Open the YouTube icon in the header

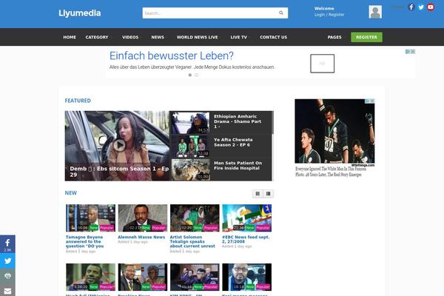(x=431, y=7)
